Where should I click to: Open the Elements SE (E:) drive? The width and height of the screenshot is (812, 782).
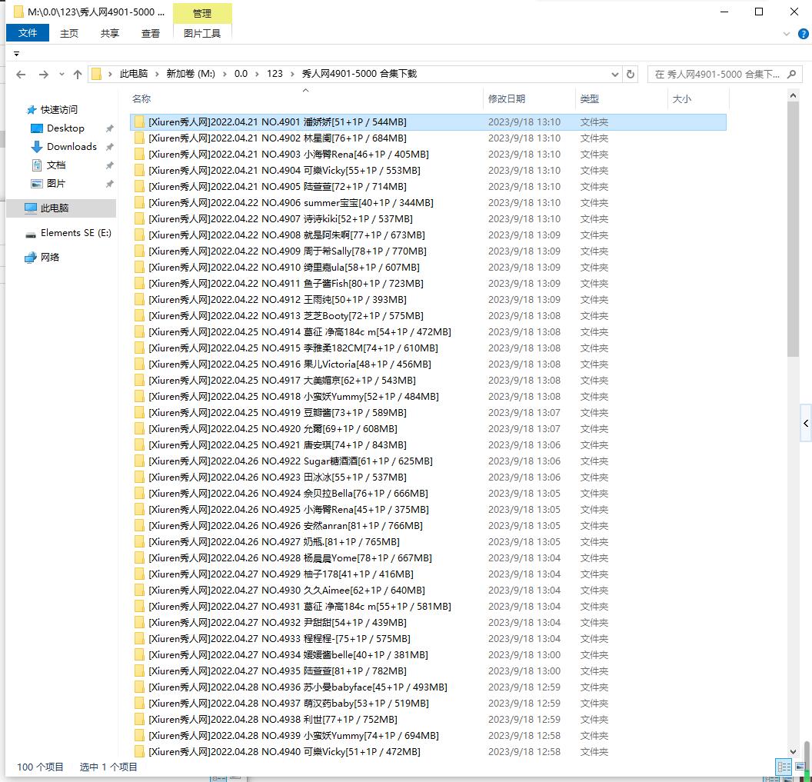[x=75, y=233]
